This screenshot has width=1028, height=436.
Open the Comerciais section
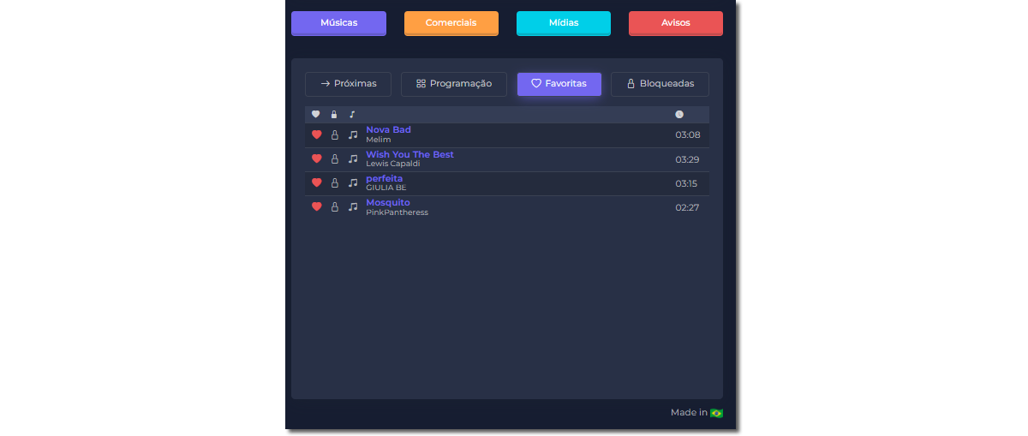451,23
